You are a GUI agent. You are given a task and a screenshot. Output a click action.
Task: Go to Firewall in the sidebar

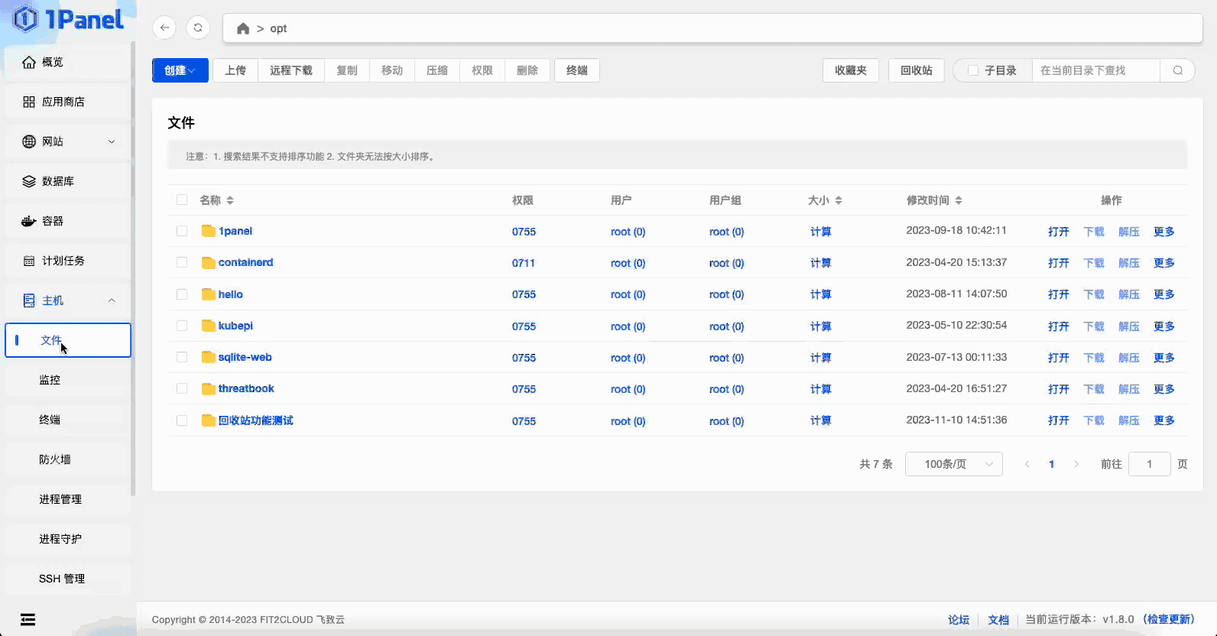55,459
